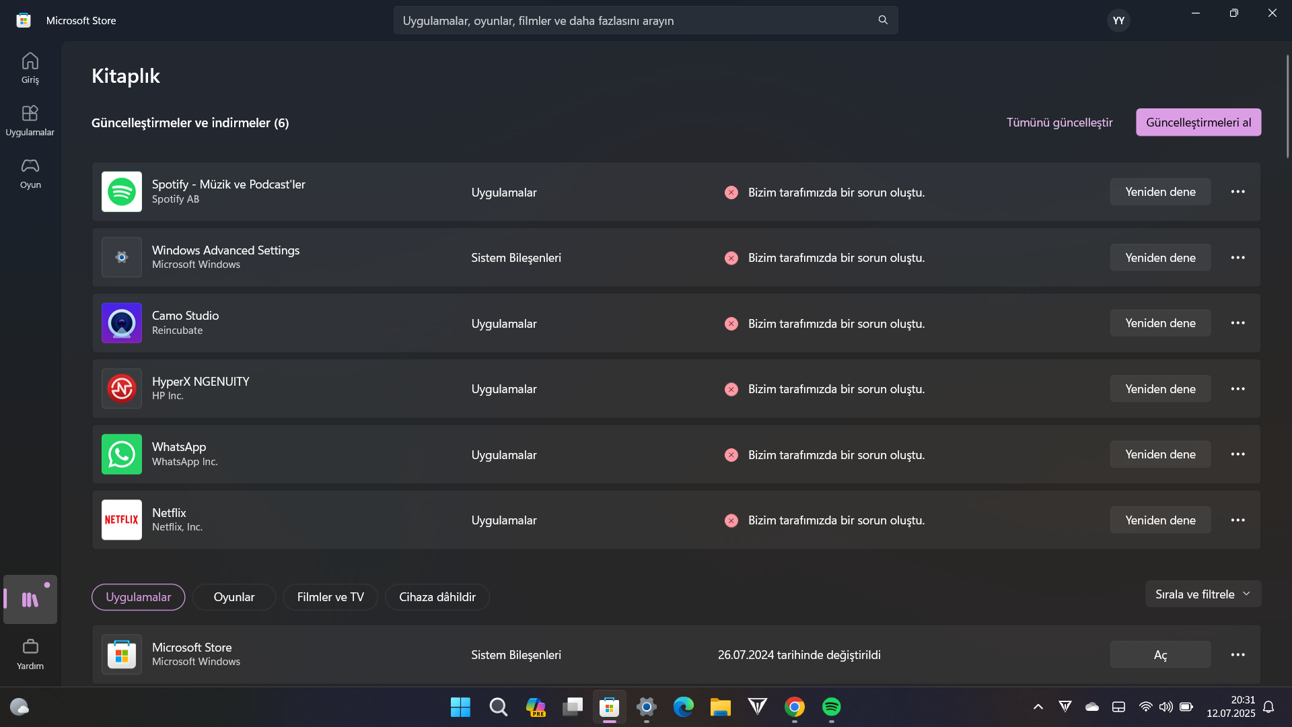Open more options for Windows Advanced Settings
Viewport: 1292px width, 727px height.
(x=1237, y=257)
